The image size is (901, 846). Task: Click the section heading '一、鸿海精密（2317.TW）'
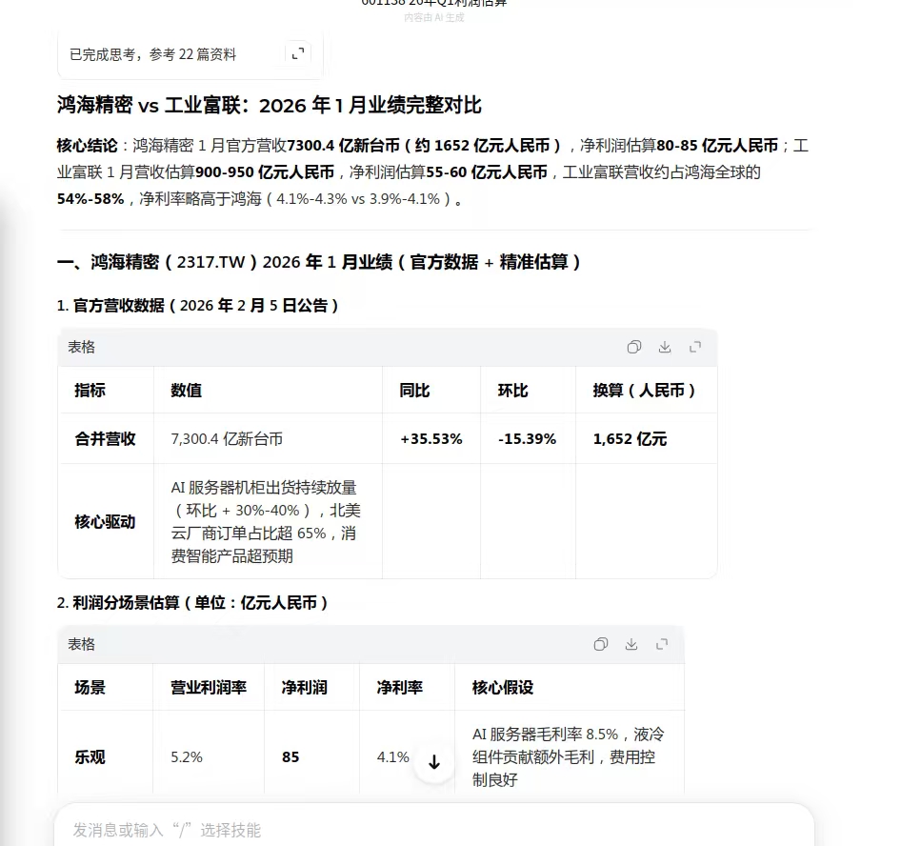click(319, 262)
